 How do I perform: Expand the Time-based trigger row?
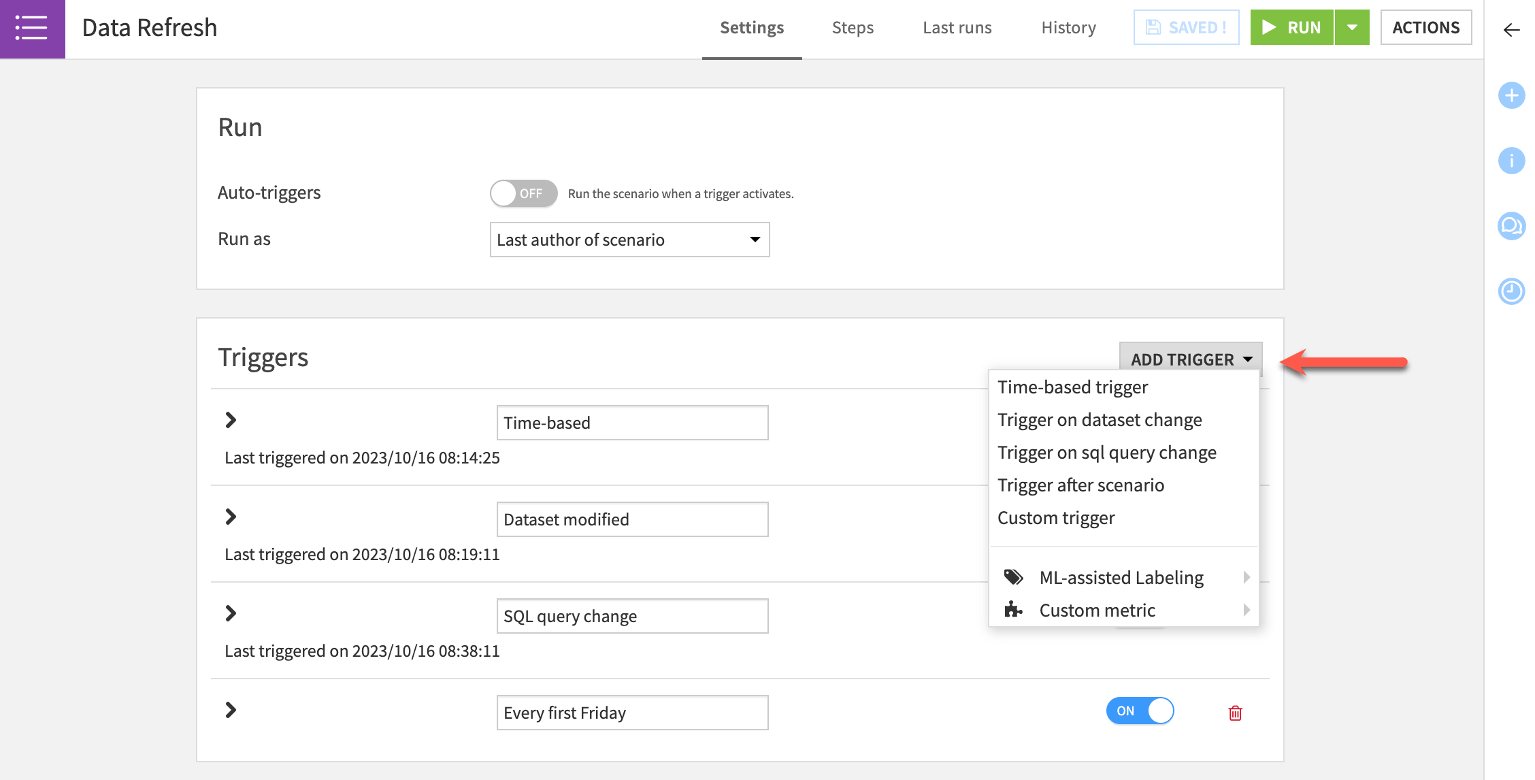click(230, 419)
